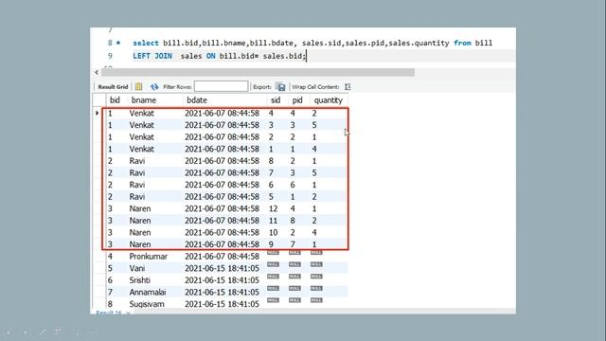Viewport: 606px width, 341px height.
Task: Click the 'LEFT JOIN' keyword on line 9
Action: click(152, 56)
